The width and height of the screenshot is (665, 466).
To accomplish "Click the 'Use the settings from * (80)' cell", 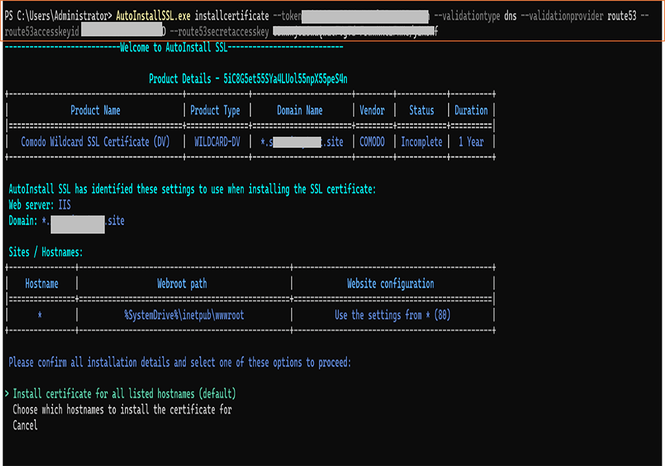I will (392, 315).
